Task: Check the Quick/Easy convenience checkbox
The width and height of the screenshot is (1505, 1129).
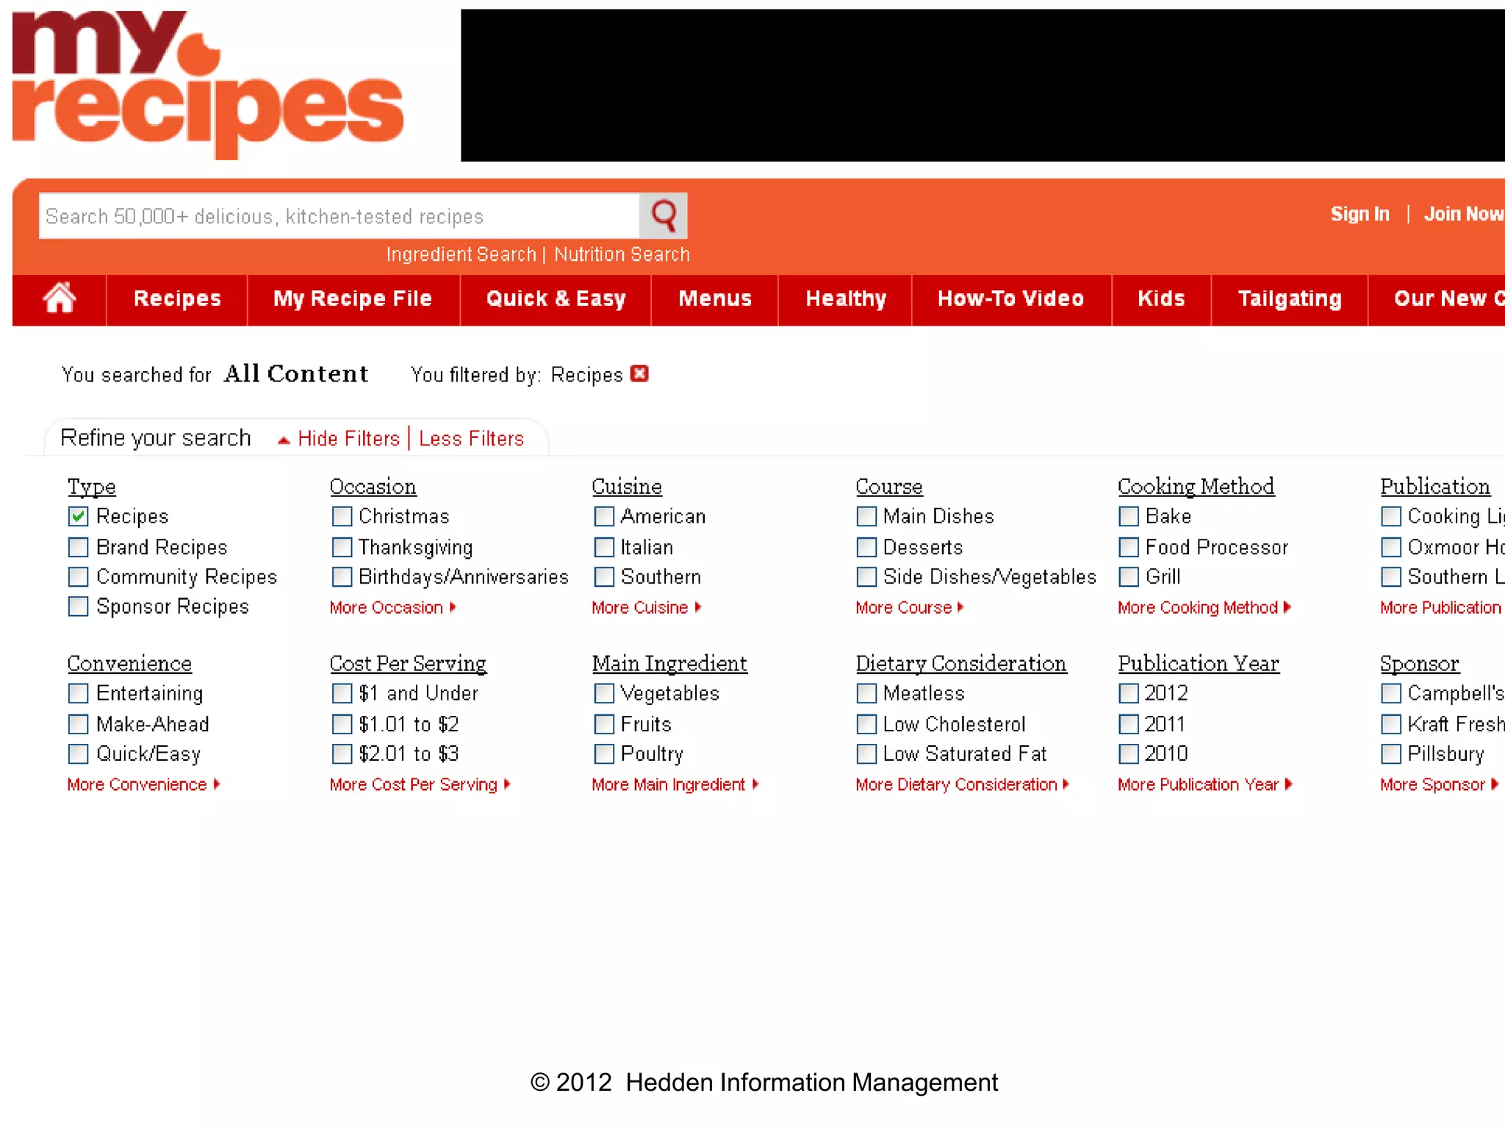Action: pos(79,754)
